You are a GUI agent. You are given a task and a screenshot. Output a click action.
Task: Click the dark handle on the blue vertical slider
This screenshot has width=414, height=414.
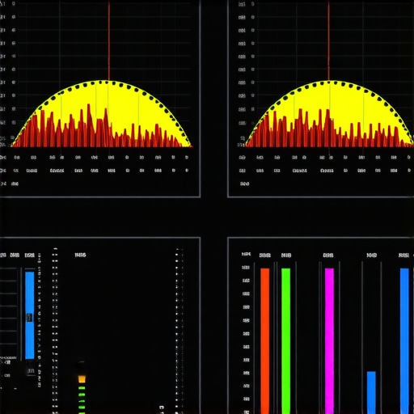[29, 318]
